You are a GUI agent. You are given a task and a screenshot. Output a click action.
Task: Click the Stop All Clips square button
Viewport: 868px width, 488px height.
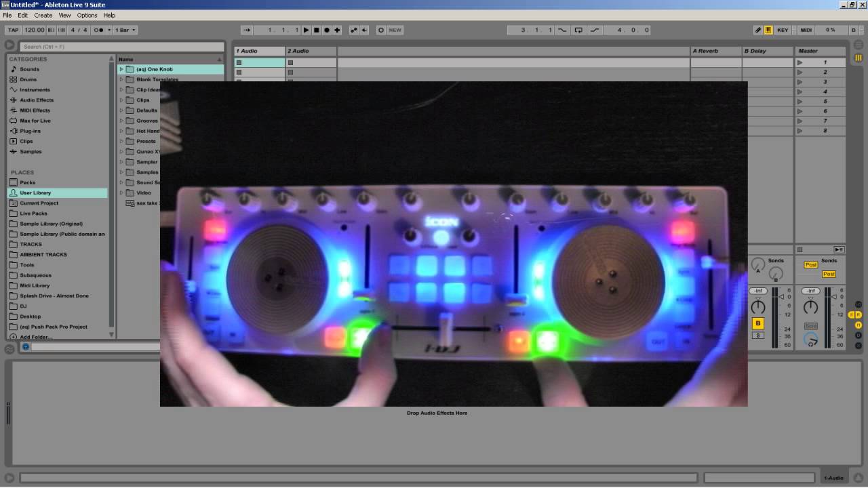(x=800, y=249)
